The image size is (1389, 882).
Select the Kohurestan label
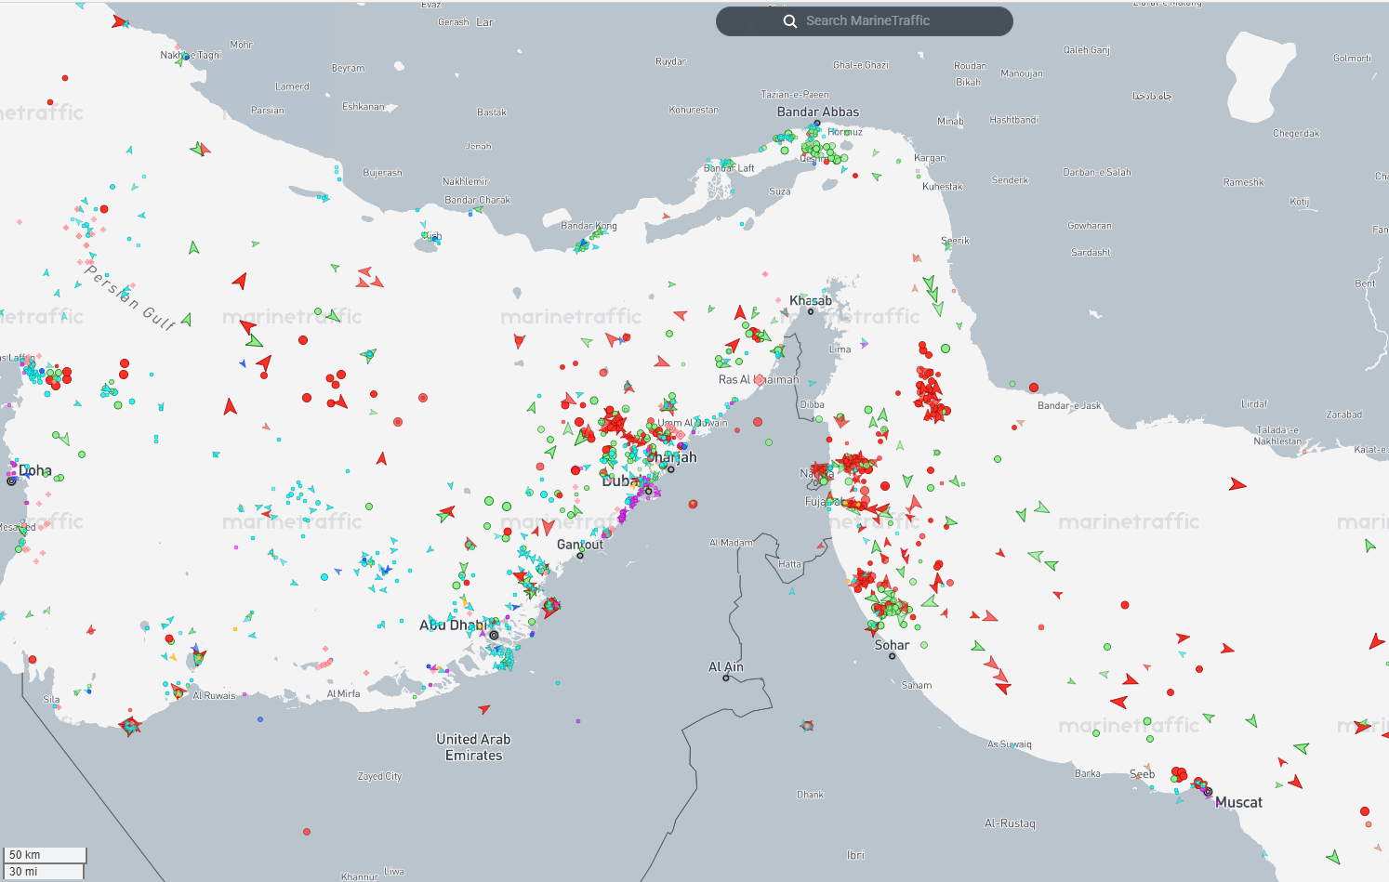pyautogui.click(x=694, y=110)
